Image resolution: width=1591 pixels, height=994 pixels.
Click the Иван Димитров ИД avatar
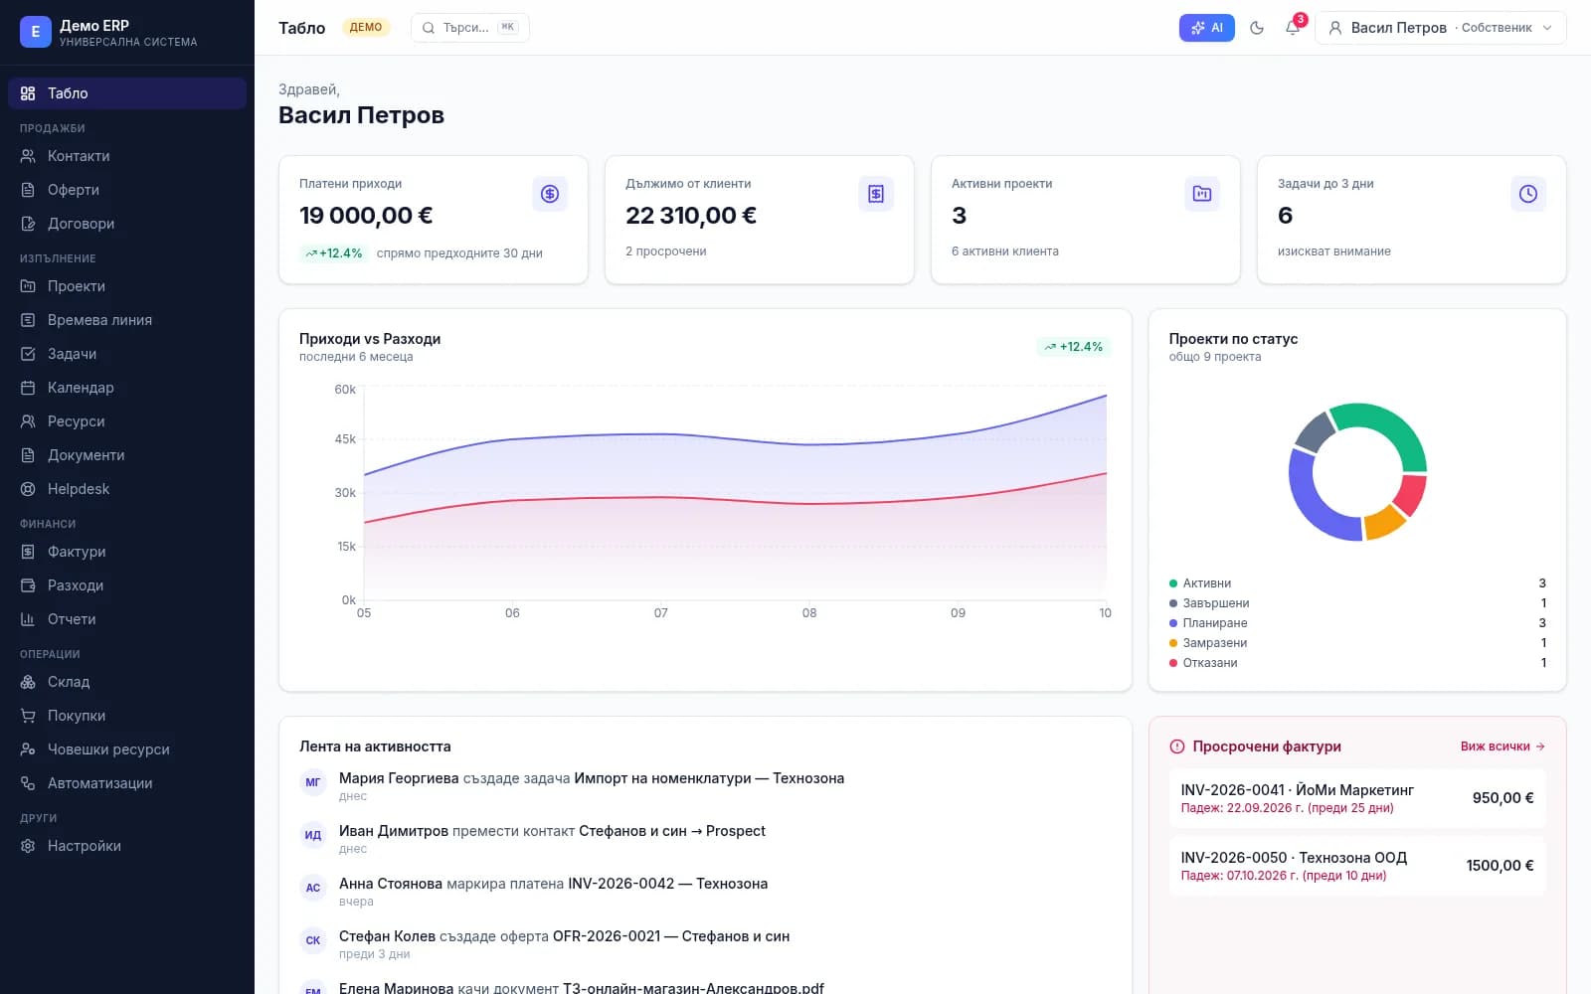313,835
